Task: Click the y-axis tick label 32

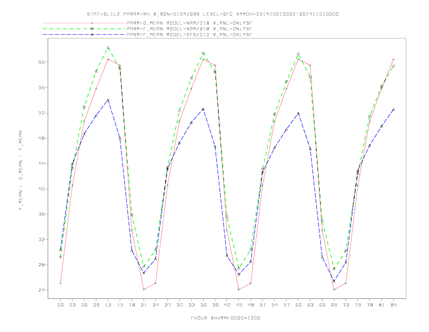Action: [x=41, y=239]
